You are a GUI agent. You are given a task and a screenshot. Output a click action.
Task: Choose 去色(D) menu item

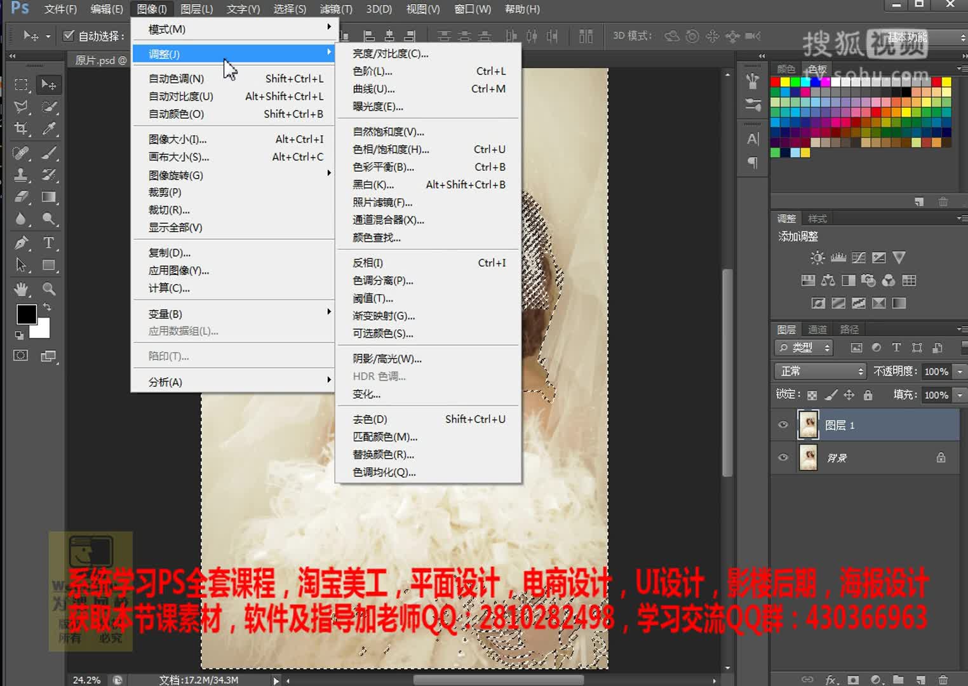tap(429, 419)
